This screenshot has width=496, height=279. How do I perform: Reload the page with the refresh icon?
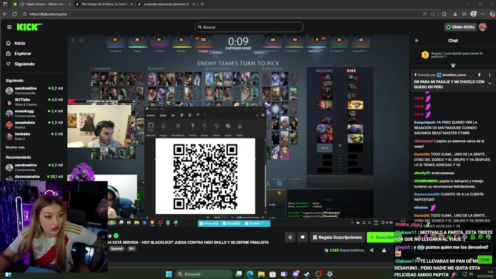point(14,14)
